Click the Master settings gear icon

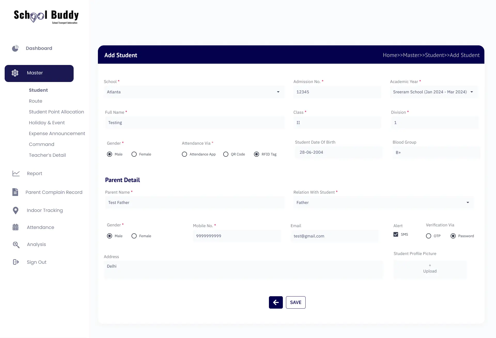coord(15,73)
